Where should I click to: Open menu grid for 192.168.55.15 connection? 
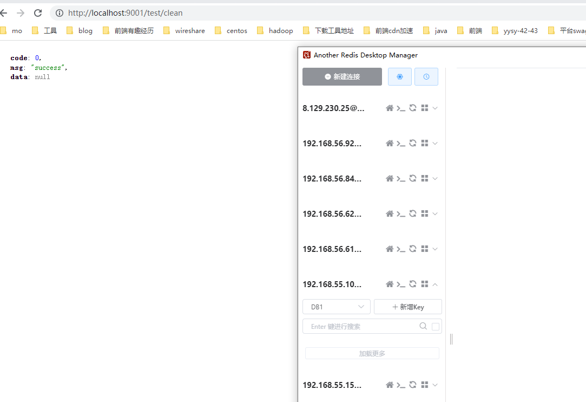[x=425, y=385]
